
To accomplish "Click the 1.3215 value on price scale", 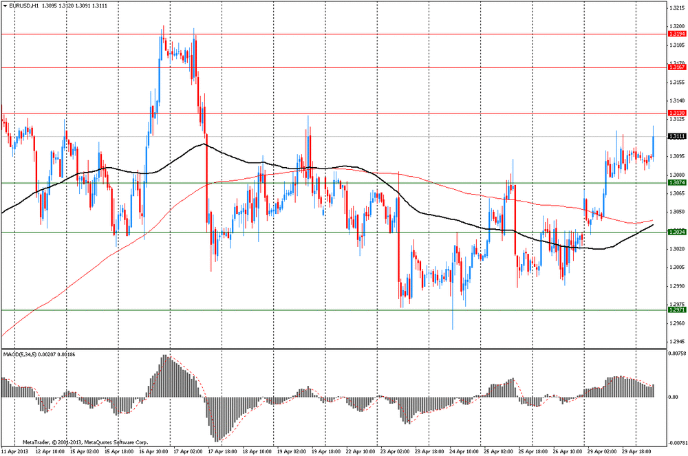I will [x=676, y=9].
